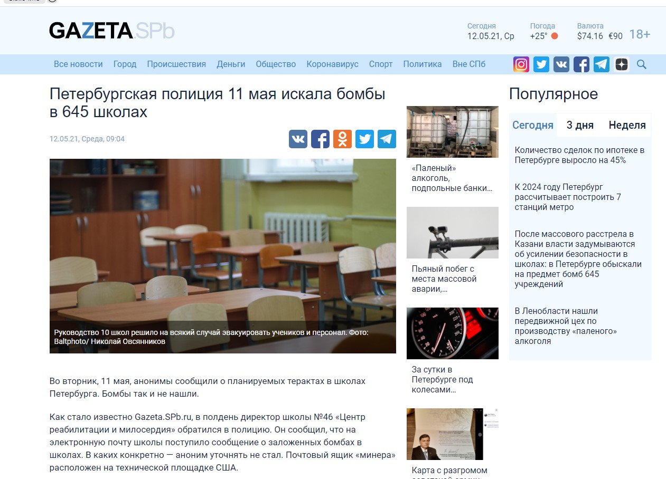Click the lead paragraph starting 'Во вторник, 11 мая'
This screenshot has height=479, width=666.
pyautogui.click(x=208, y=387)
